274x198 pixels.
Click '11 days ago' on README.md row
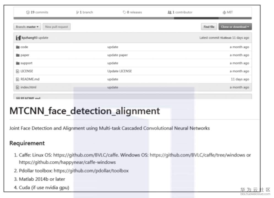click(x=240, y=79)
